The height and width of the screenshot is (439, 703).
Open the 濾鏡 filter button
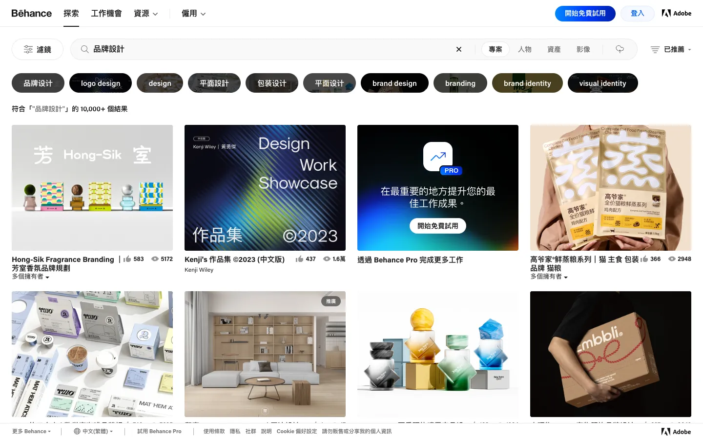tap(38, 49)
